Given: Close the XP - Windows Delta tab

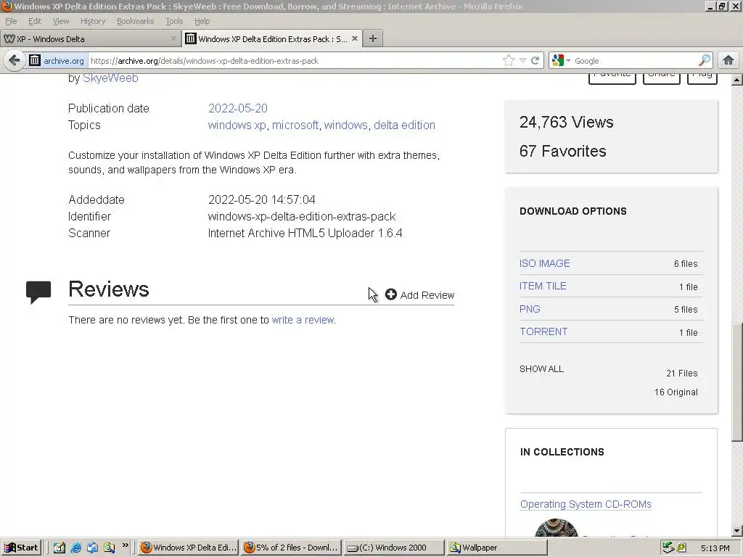Looking at the screenshot, I should coord(173,38).
